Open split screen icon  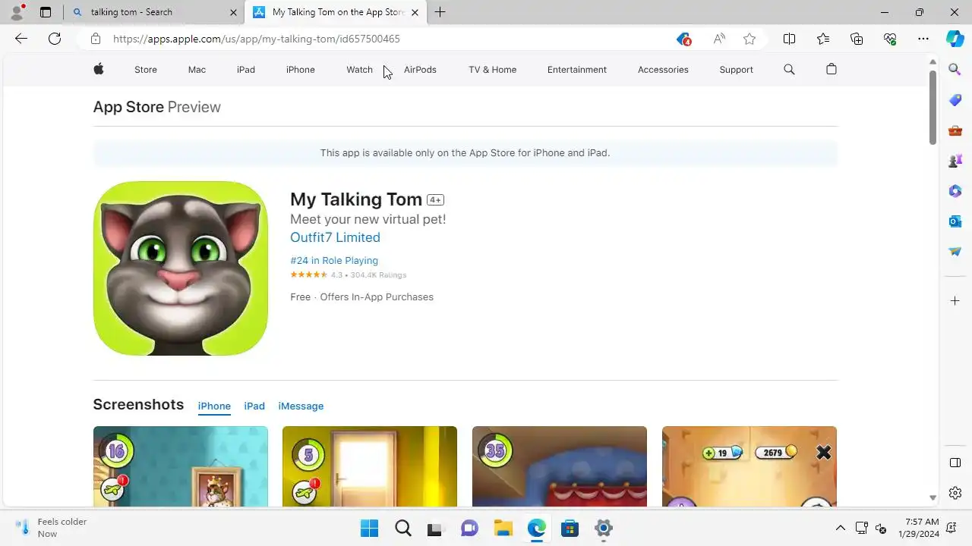pos(789,39)
